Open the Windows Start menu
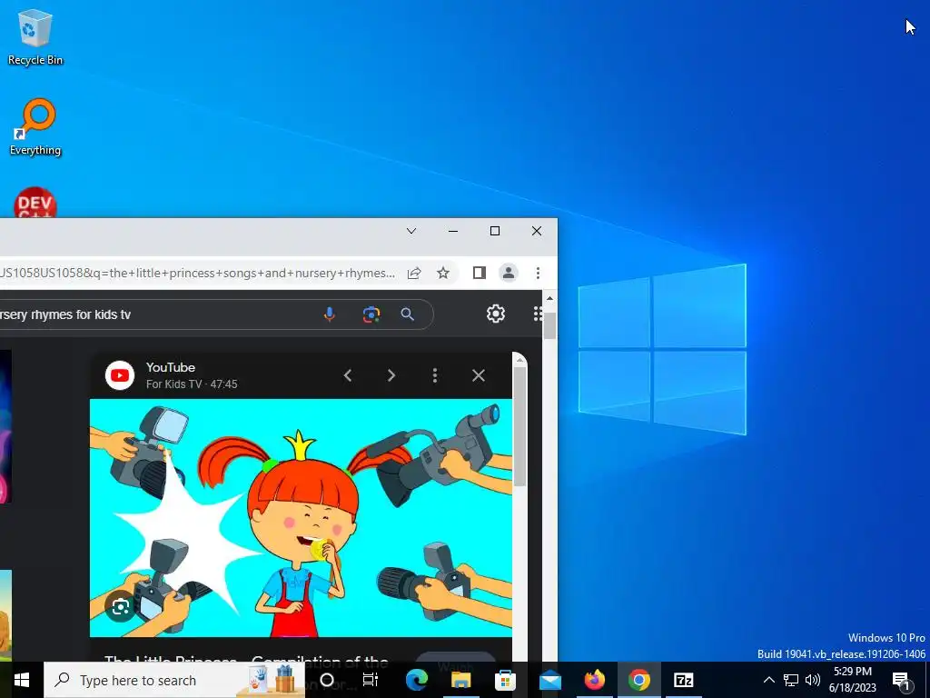The width and height of the screenshot is (930, 698). pyautogui.click(x=22, y=680)
